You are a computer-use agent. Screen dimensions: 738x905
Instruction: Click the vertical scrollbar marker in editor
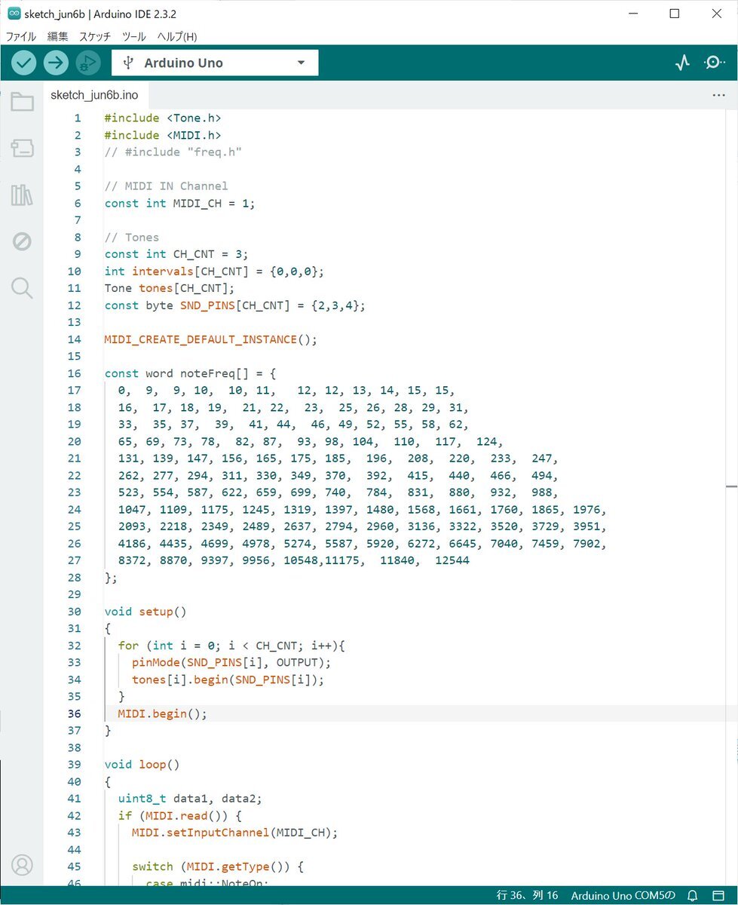pos(731,486)
